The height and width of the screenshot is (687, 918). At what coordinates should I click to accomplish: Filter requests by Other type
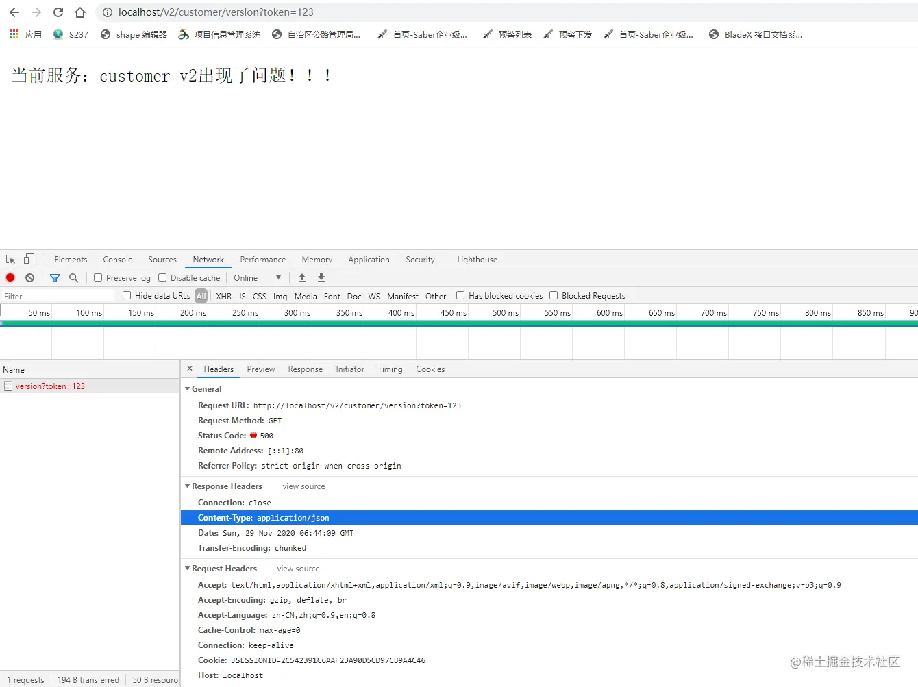pos(436,296)
